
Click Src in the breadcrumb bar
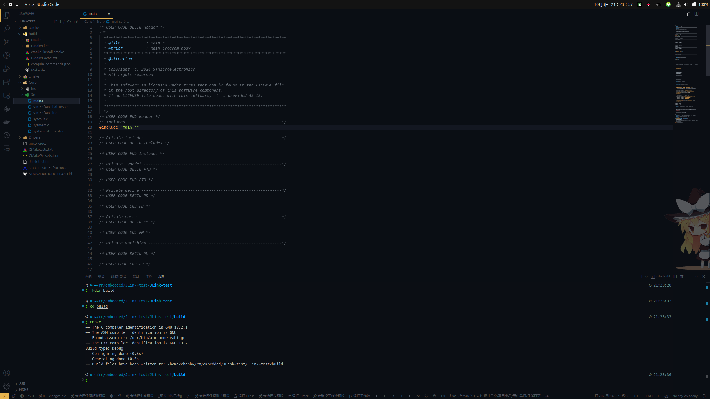99,21
